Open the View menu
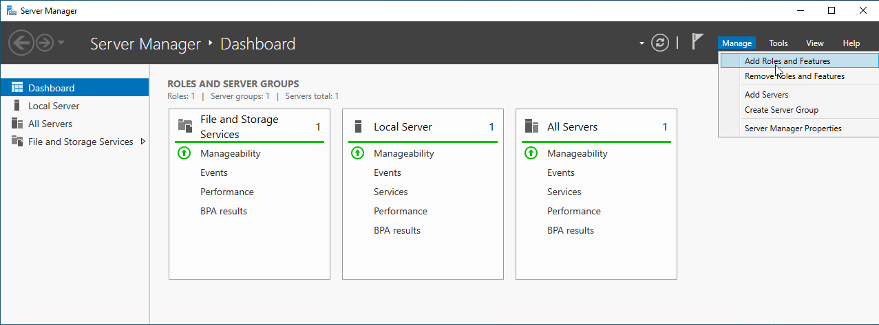This screenshot has height=325, width=879. 815,43
